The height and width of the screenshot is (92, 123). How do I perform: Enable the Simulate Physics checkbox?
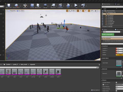[x=116, y=83]
